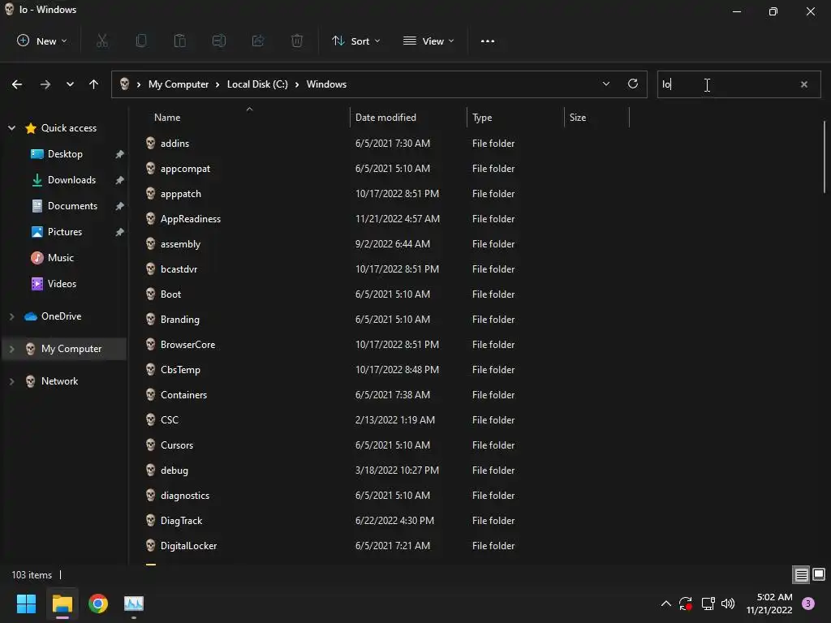831x623 pixels.
Task: Expand chevron after My Computer breadcrumb
Action: 217,84
